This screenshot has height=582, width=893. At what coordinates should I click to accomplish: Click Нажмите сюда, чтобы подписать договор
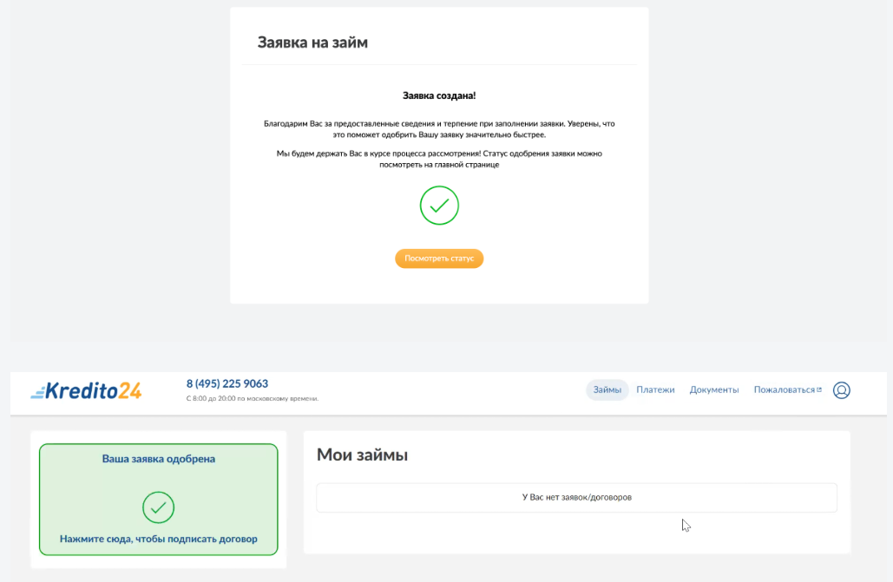(158, 539)
